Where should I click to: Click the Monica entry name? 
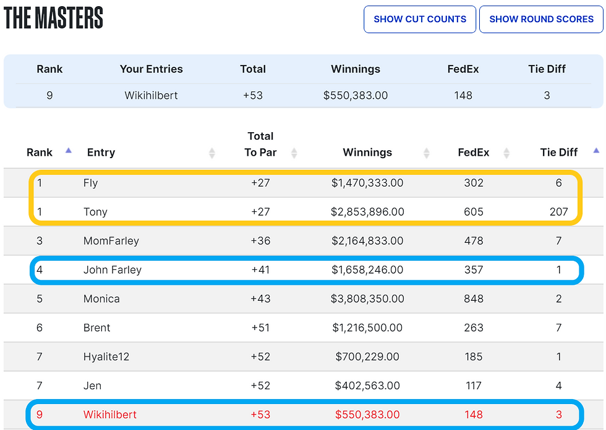click(101, 299)
